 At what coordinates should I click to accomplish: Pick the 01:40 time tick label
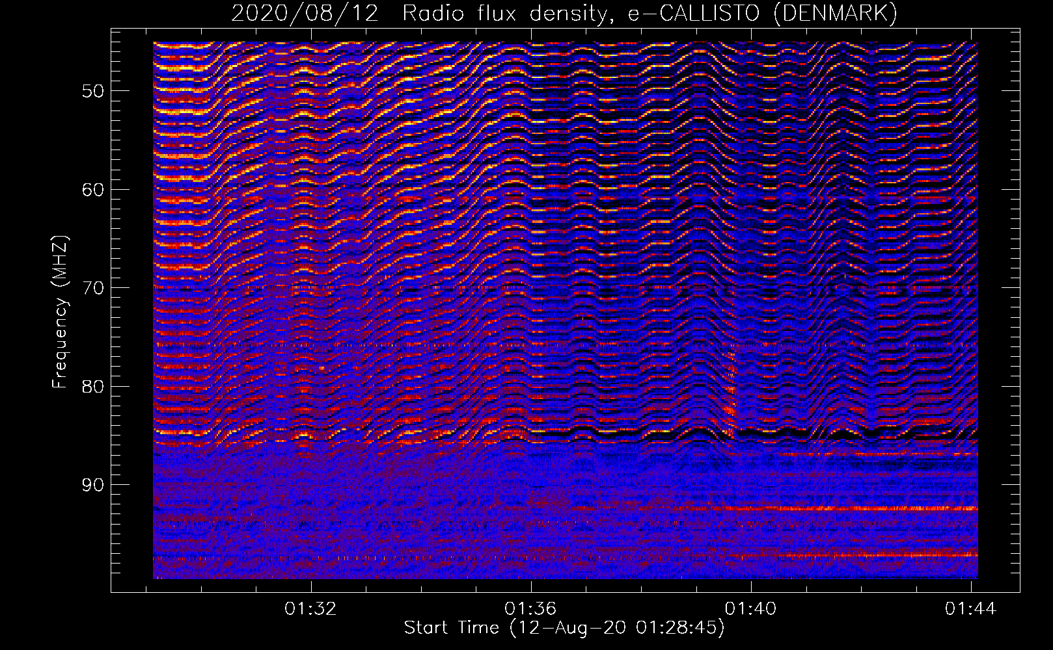point(751,608)
